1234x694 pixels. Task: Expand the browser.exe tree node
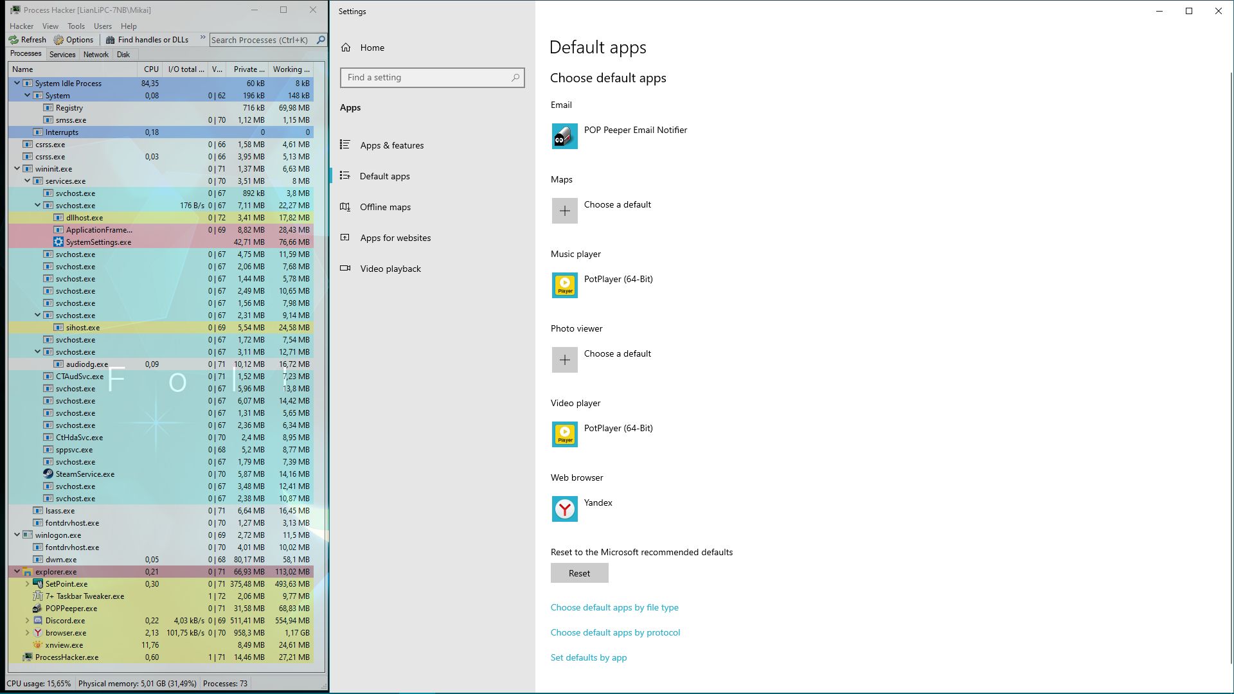(x=28, y=633)
